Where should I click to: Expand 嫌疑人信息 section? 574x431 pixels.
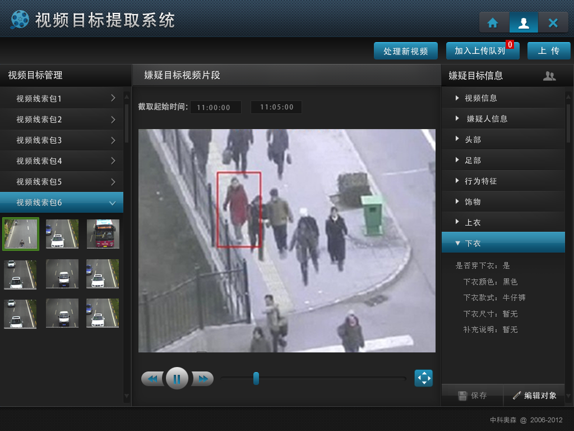(x=503, y=118)
